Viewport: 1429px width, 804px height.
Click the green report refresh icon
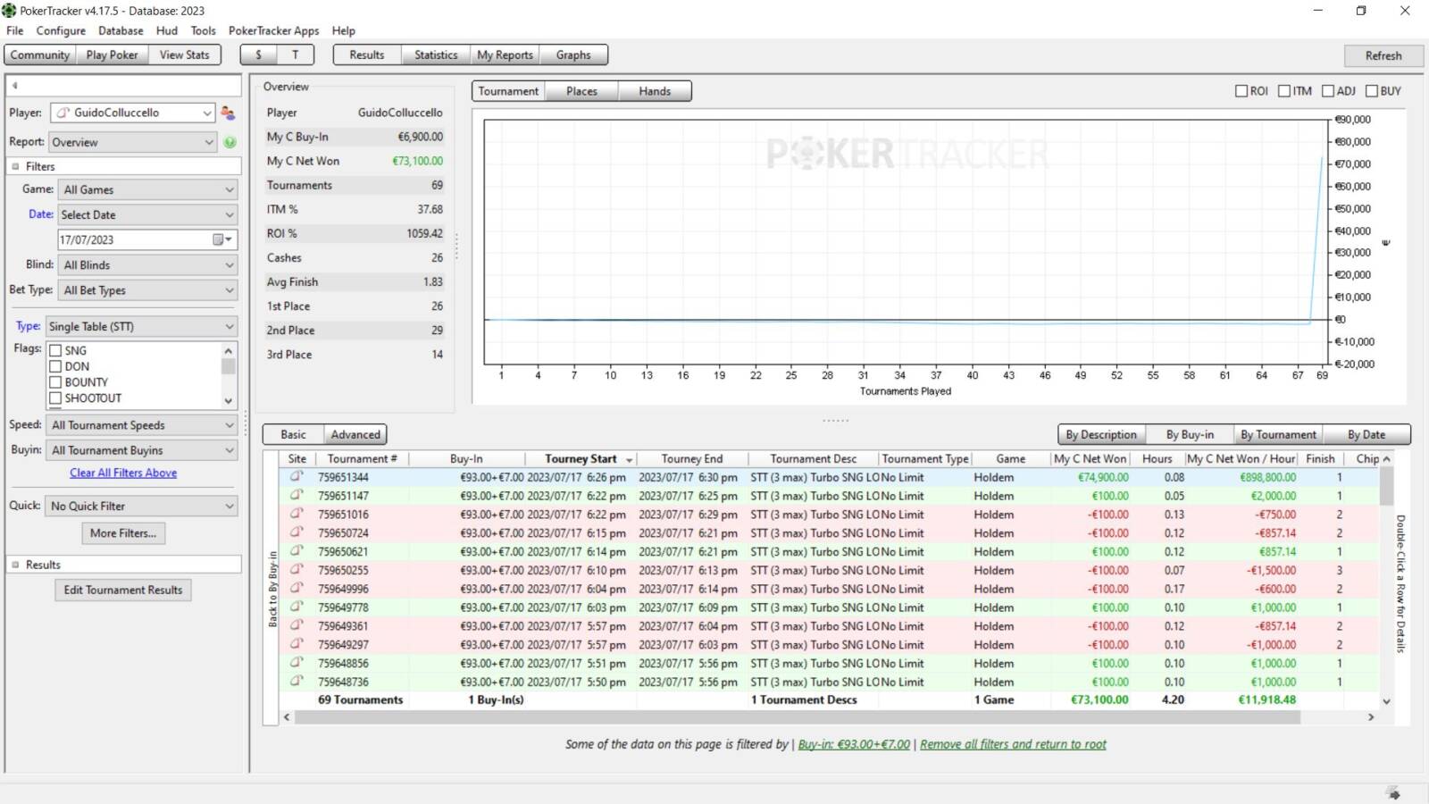coord(230,142)
